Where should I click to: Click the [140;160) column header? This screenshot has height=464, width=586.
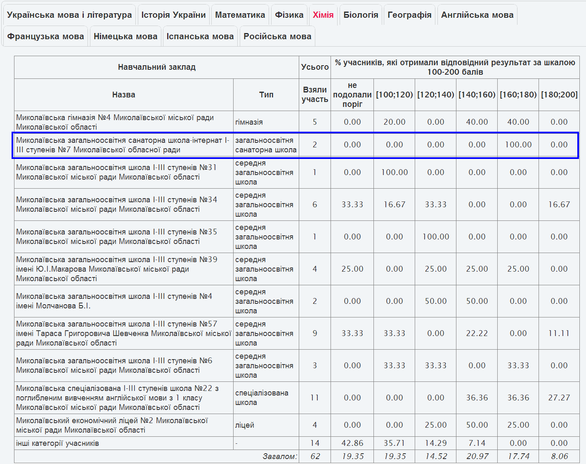(x=477, y=95)
